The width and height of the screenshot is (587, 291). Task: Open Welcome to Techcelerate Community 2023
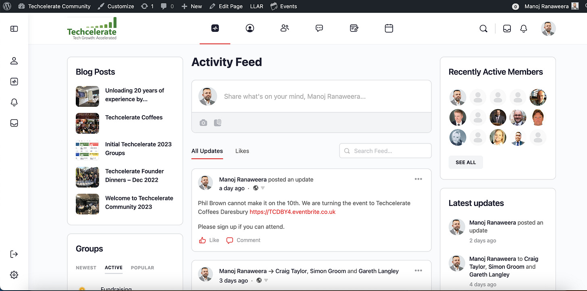pyautogui.click(x=139, y=203)
